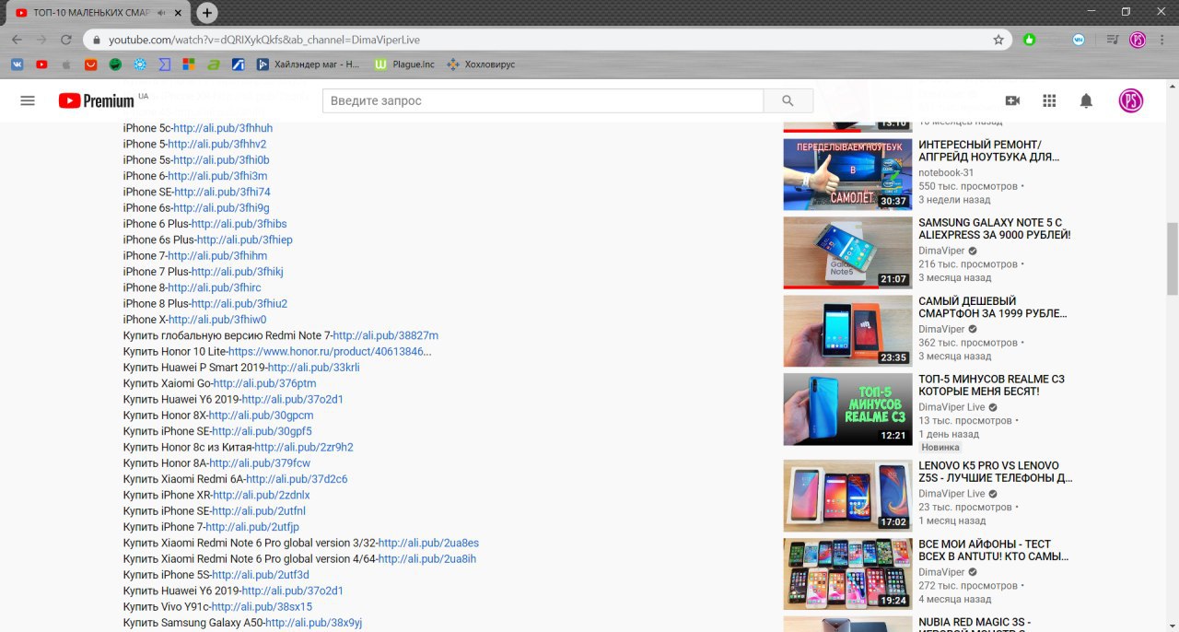1179x632 pixels.
Task: Go to YouTube Premium home logo
Action: click(97, 100)
